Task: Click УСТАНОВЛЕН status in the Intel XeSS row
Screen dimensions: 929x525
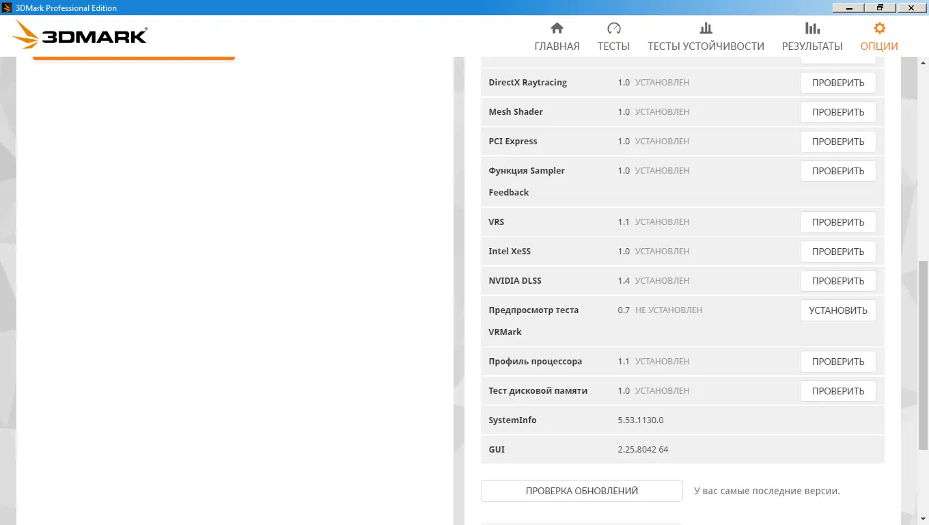Action: tap(662, 252)
